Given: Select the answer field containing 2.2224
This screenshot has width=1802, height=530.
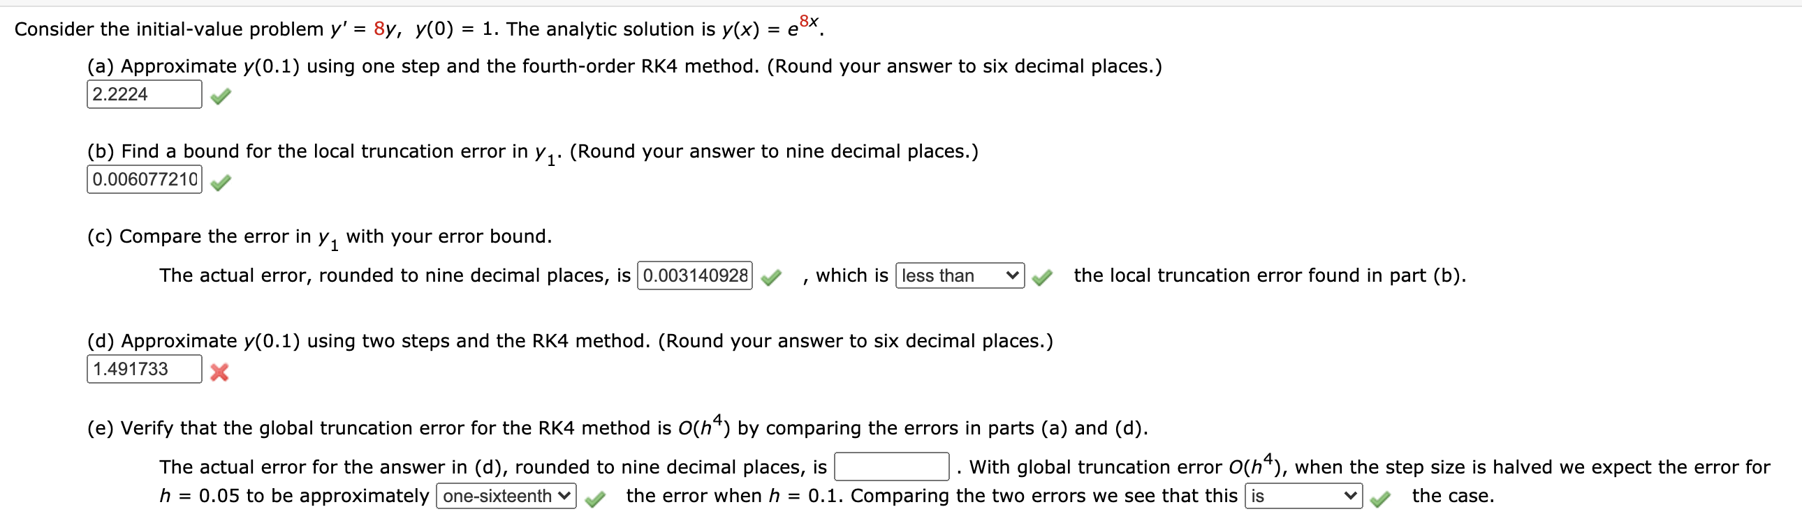Looking at the screenshot, I should pos(143,93).
